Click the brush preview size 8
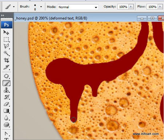This screenshot has width=164, height=140. 35,7
